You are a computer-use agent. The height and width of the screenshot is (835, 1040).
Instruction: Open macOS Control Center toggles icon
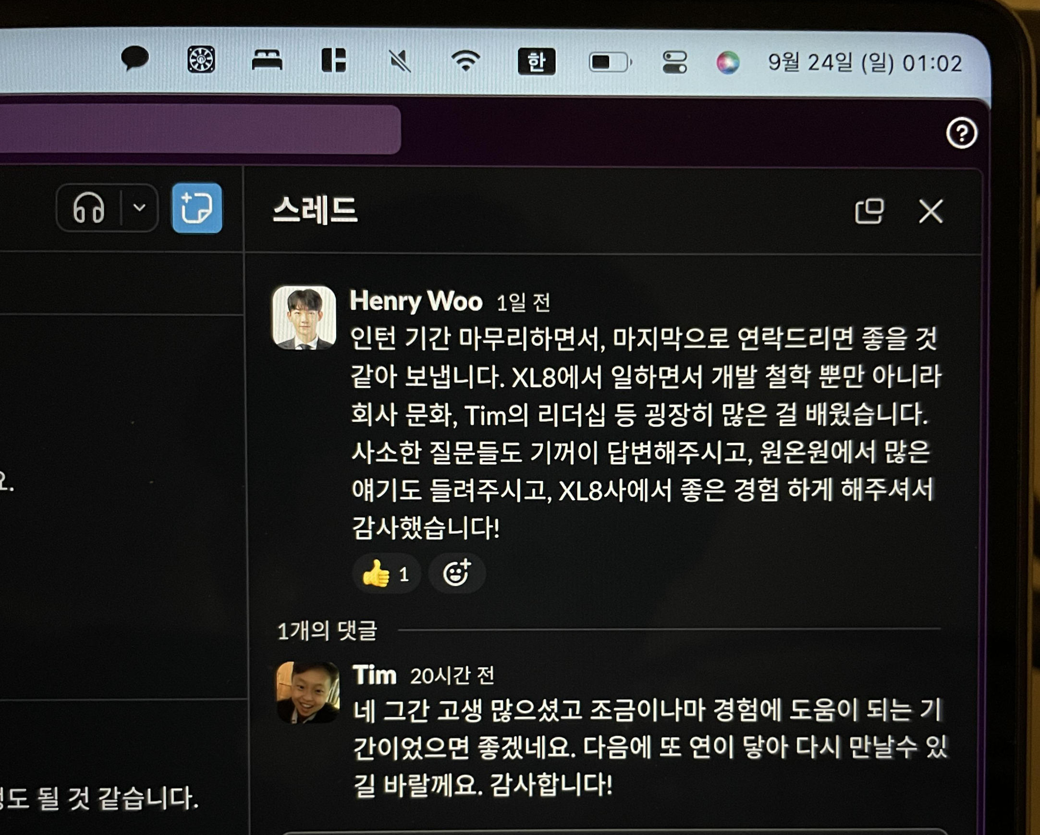[674, 63]
